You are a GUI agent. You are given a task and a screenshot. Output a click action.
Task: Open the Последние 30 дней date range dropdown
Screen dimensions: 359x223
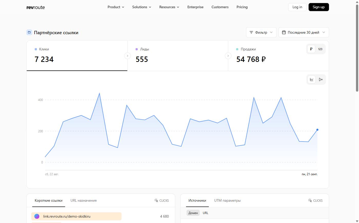pyautogui.click(x=304, y=32)
